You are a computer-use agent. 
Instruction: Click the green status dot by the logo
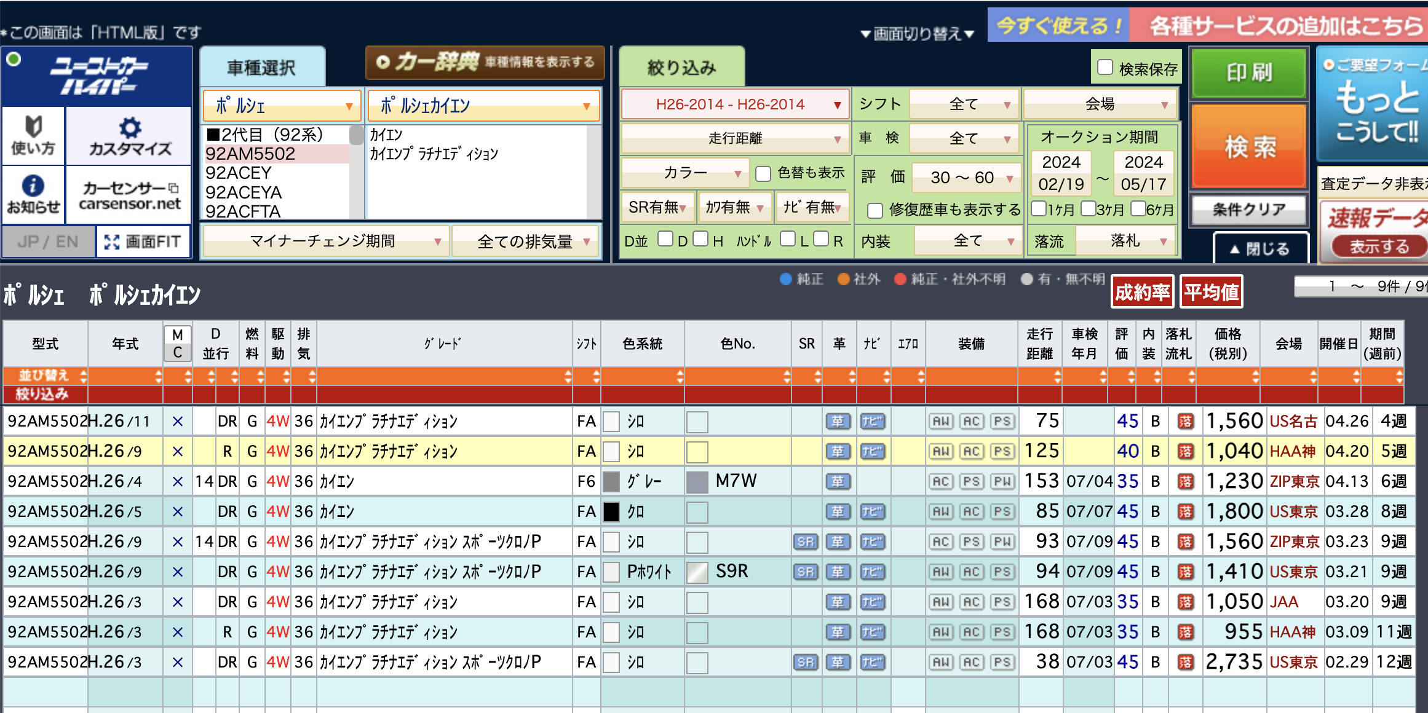14,60
